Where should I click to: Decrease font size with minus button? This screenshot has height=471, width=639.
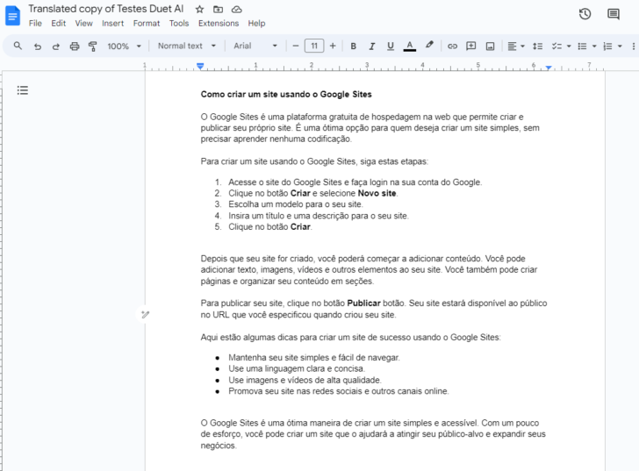click(296, 46)
